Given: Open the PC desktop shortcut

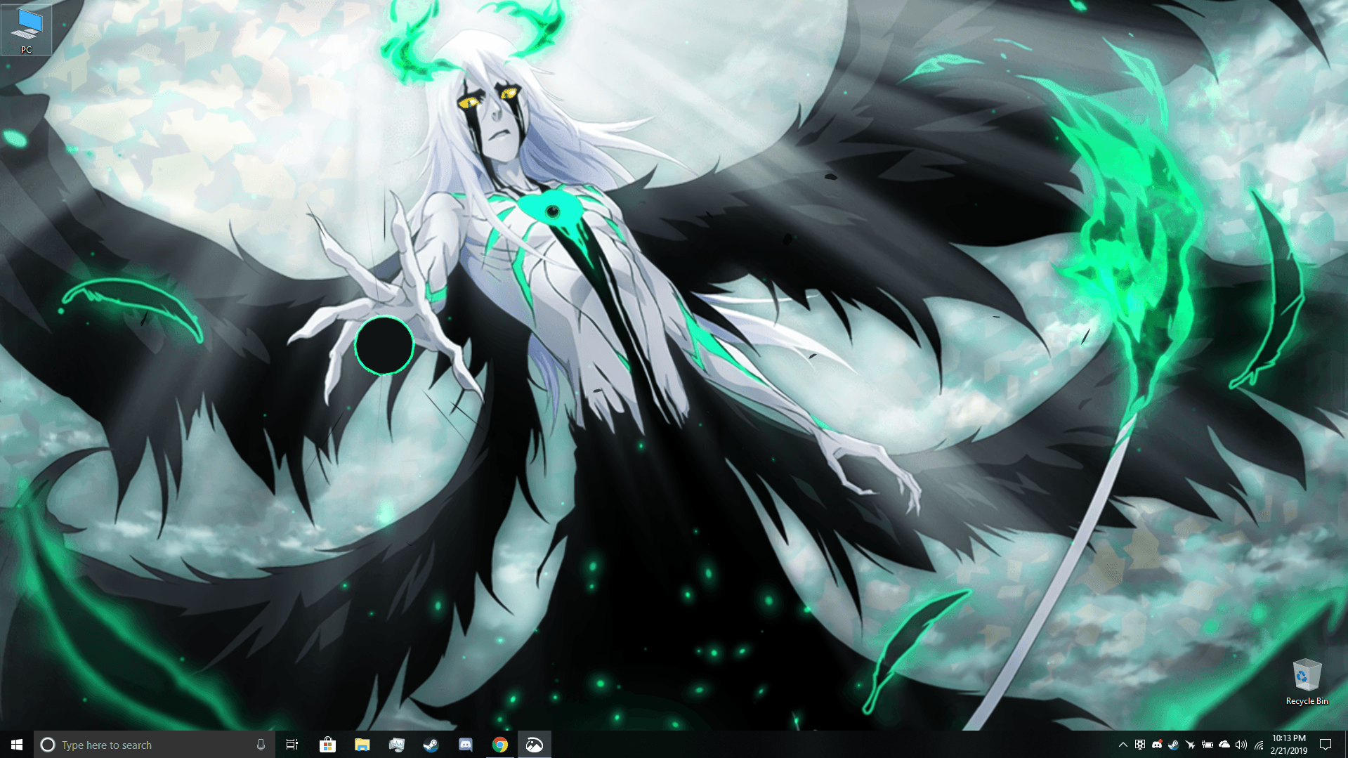Looking at the screenshot, I should pos(26,30).
